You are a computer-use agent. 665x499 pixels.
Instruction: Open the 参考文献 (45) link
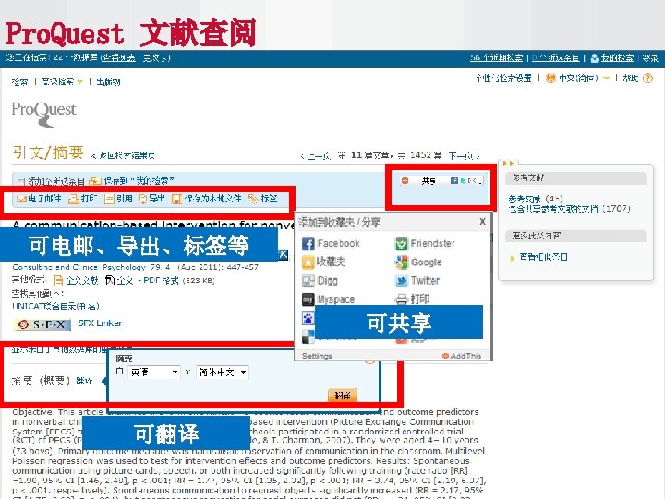(536, 199)
